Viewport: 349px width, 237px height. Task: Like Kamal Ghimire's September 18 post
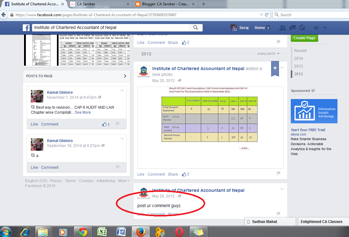(34, 167)
